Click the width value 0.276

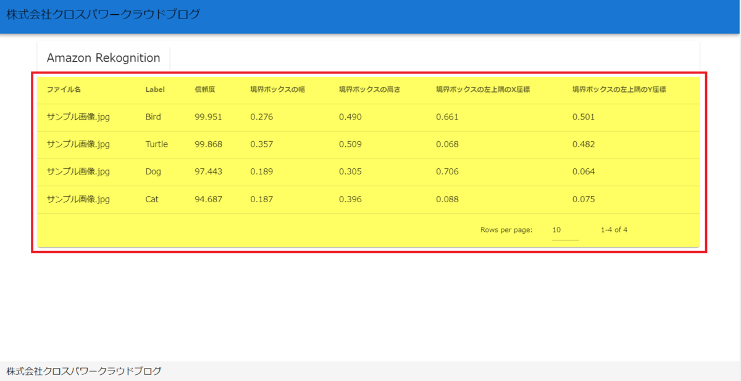(x=261, y=117)
